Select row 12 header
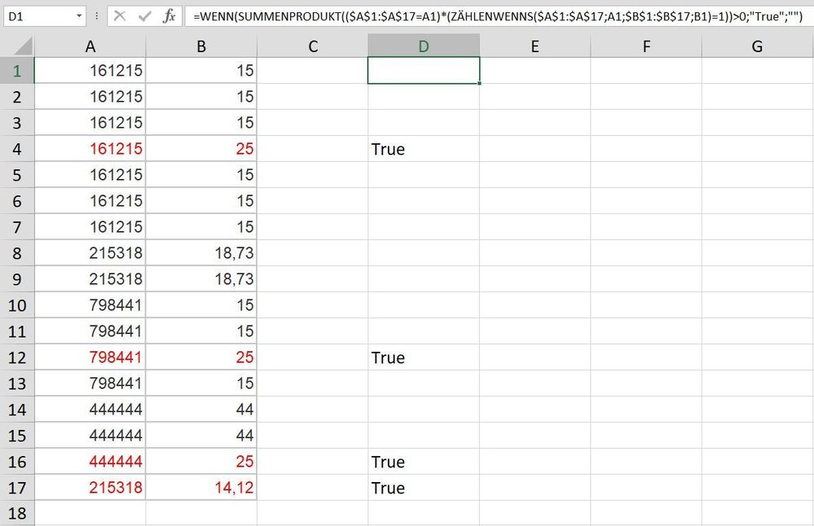This screenshot has width=814, height=526. 17,357
